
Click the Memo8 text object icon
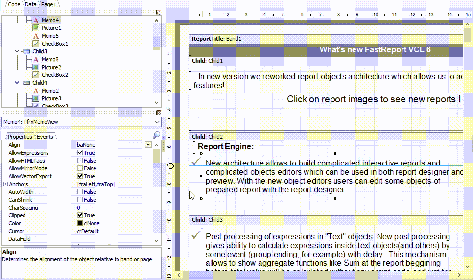coord(36,59)
